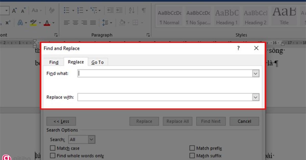Click the Decrease Indent icon
The image size is (306, 160).
[x=110, y=10]
